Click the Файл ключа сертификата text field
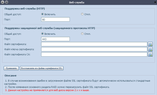 (x=94, y=49)
